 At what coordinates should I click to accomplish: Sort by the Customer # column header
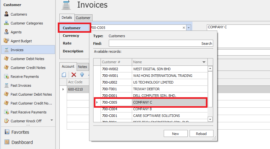(x=116, y=62)
